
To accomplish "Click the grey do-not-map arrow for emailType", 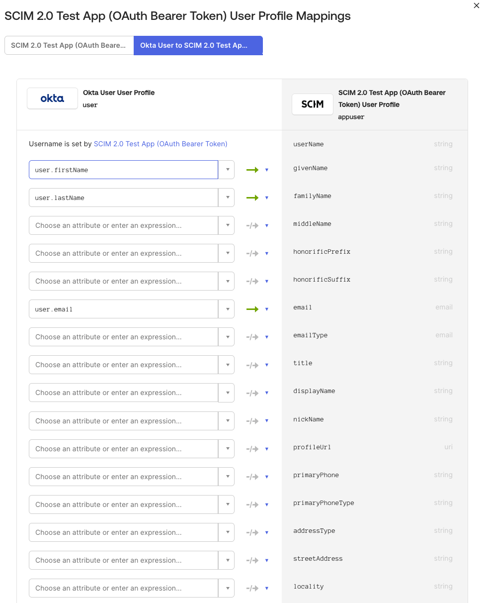I will [x=252, y=337].
